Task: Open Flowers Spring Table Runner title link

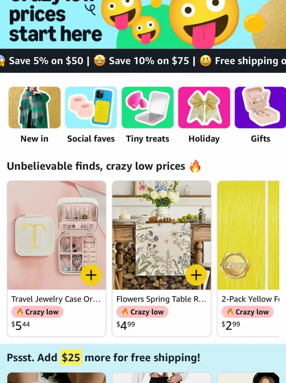Action: [x=161, y=299]
